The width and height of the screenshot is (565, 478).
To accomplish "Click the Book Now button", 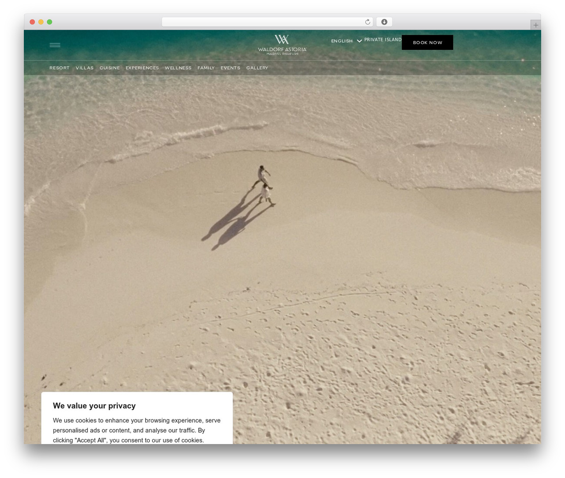I will (x=427, y=42).
